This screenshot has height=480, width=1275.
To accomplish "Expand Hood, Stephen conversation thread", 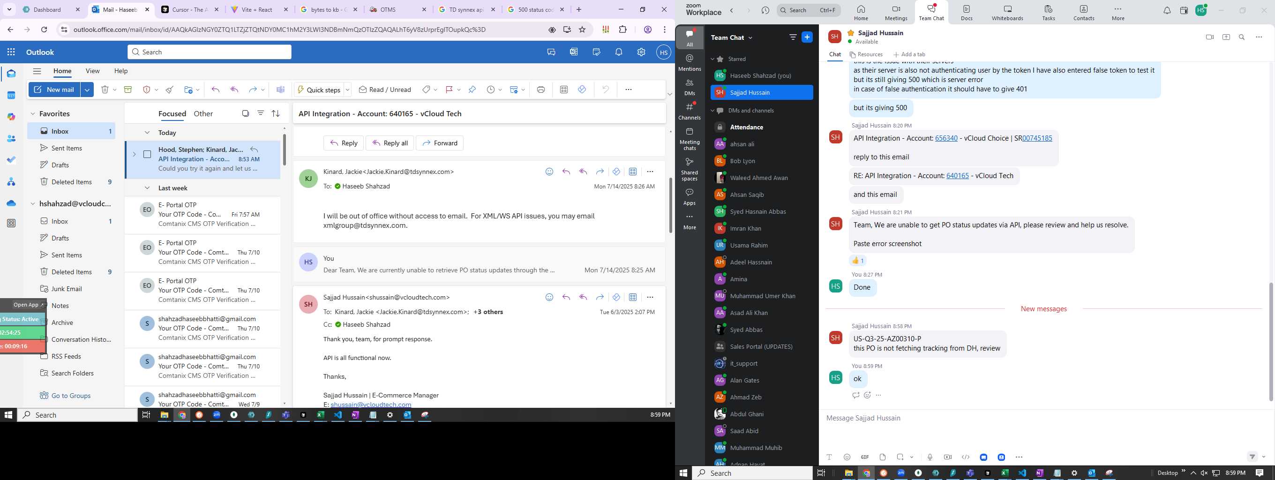I will [x=134, y=154].
